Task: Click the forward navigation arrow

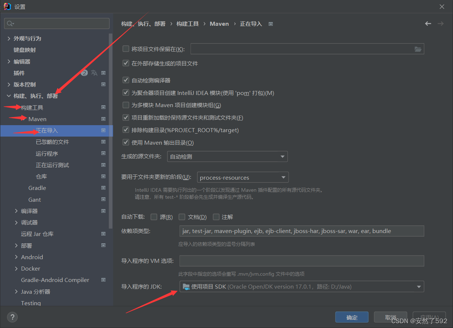Action: click(x=440, y=24)
